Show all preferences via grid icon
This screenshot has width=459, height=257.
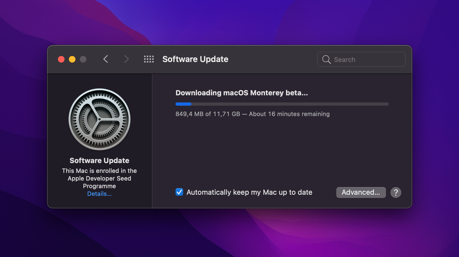[x=149, y=59]
